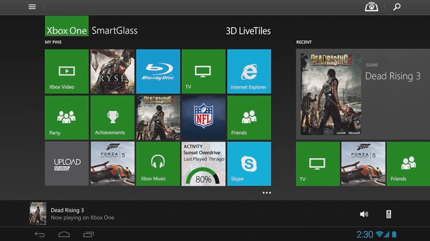Click the 3D LiveTiles heading
Viewport: 430px width, 241px height.
tap(248, 31)
